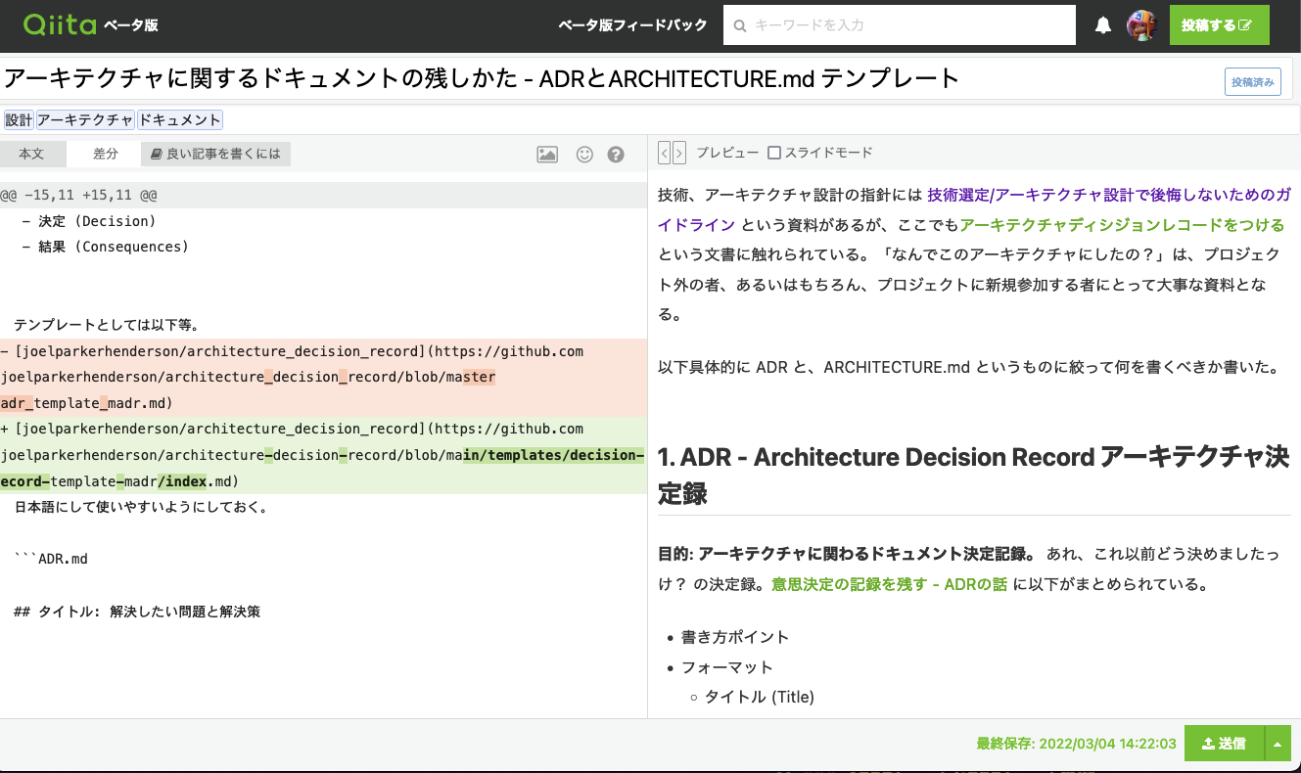
Task: Click the insert image icon
Action: 547,154
